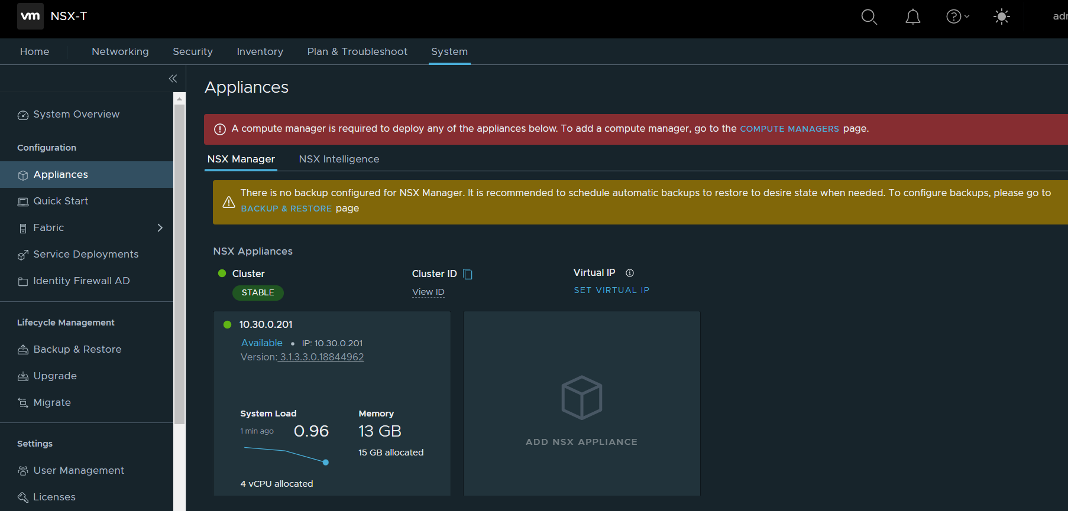Click the View ID link
The height and width of the screenshot is (511, 1068).
click(x=428, y=292)
